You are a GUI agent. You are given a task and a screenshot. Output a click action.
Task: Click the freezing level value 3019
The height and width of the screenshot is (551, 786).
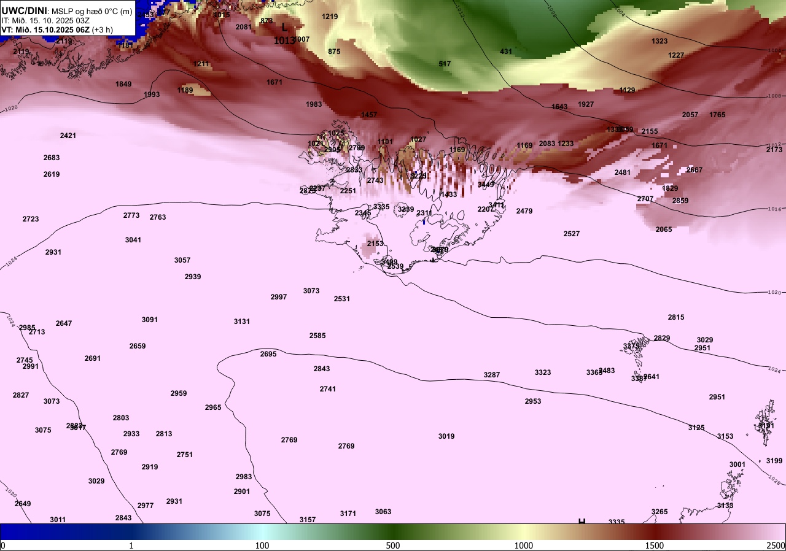pyautogui.click(x=446, y=436)
